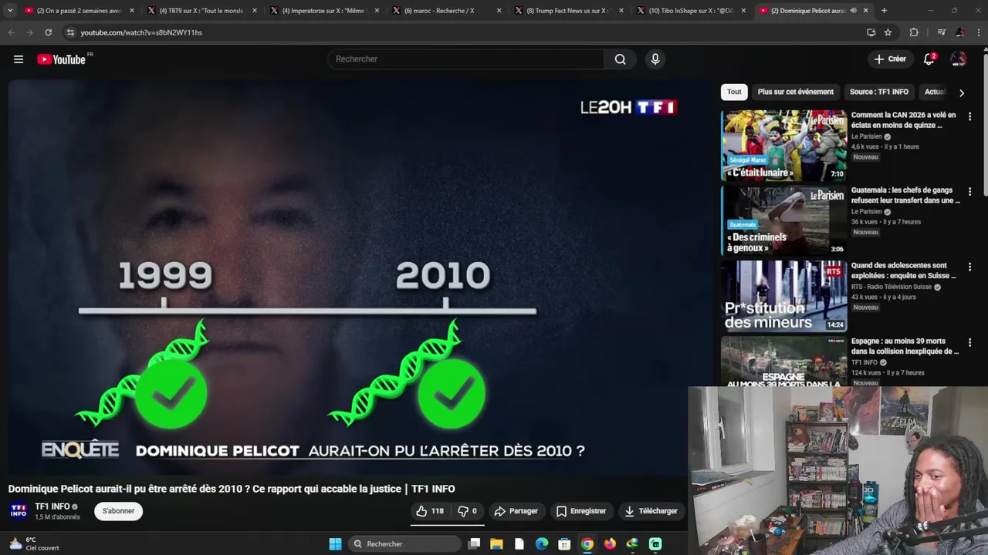The height and width of the screenshot is (555, 988).
Task: Switch to the Imperatorsw sur X tab
Action: [324, 11]
